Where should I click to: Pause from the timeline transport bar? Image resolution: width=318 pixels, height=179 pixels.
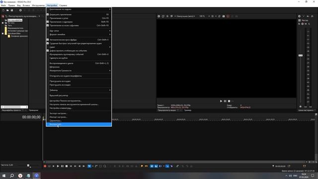(62, 166)
